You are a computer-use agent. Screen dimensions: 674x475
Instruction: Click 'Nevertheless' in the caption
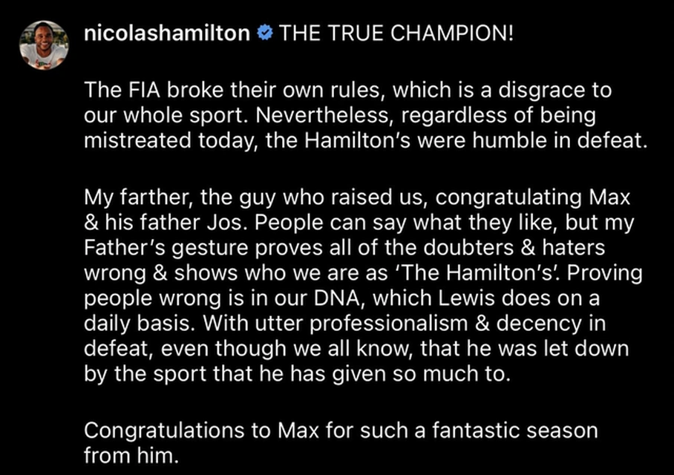pyautogui.click(x=325, y=115)
